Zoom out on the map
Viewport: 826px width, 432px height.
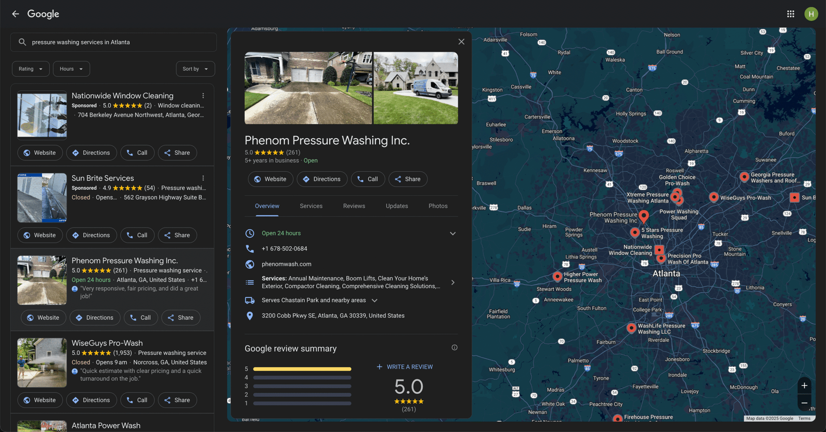804,403
